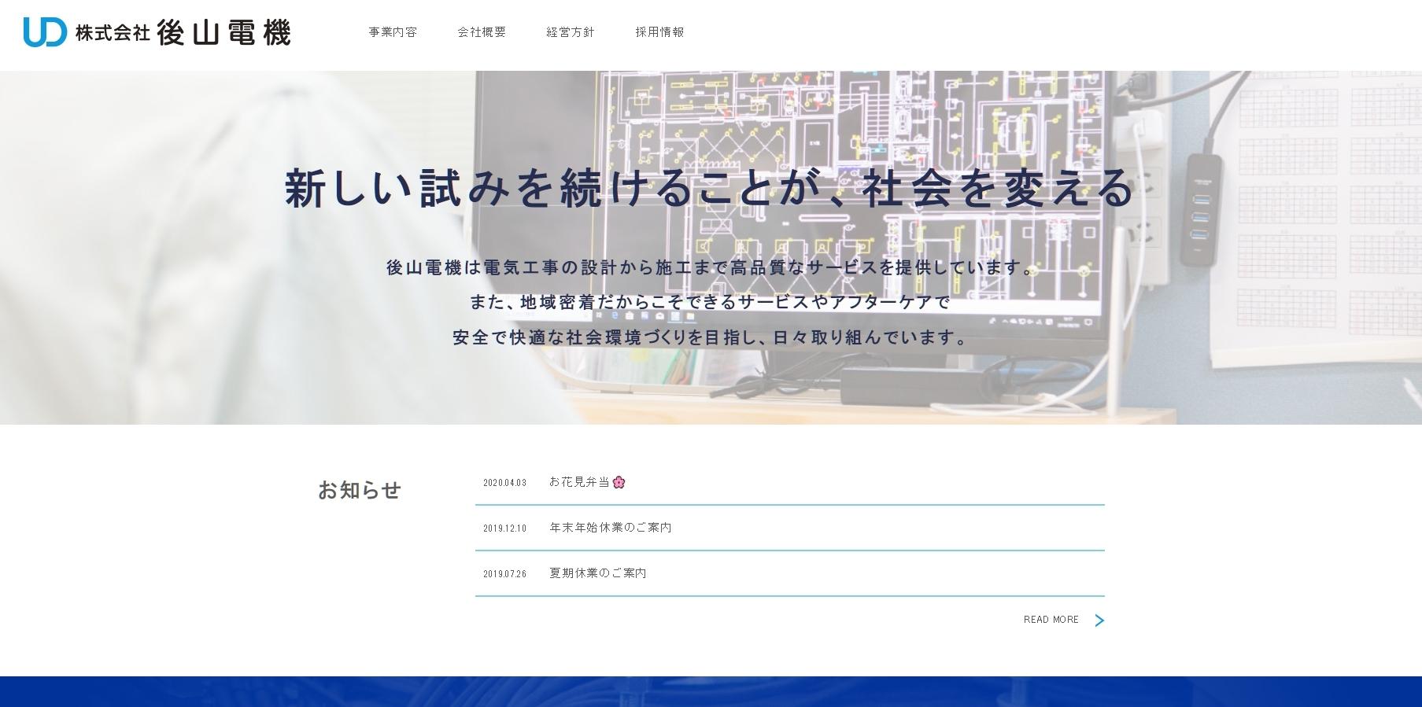This screenshot has height=707, width=1422.
Task: Click the お知らせ heading
Action: click(360, 490)
